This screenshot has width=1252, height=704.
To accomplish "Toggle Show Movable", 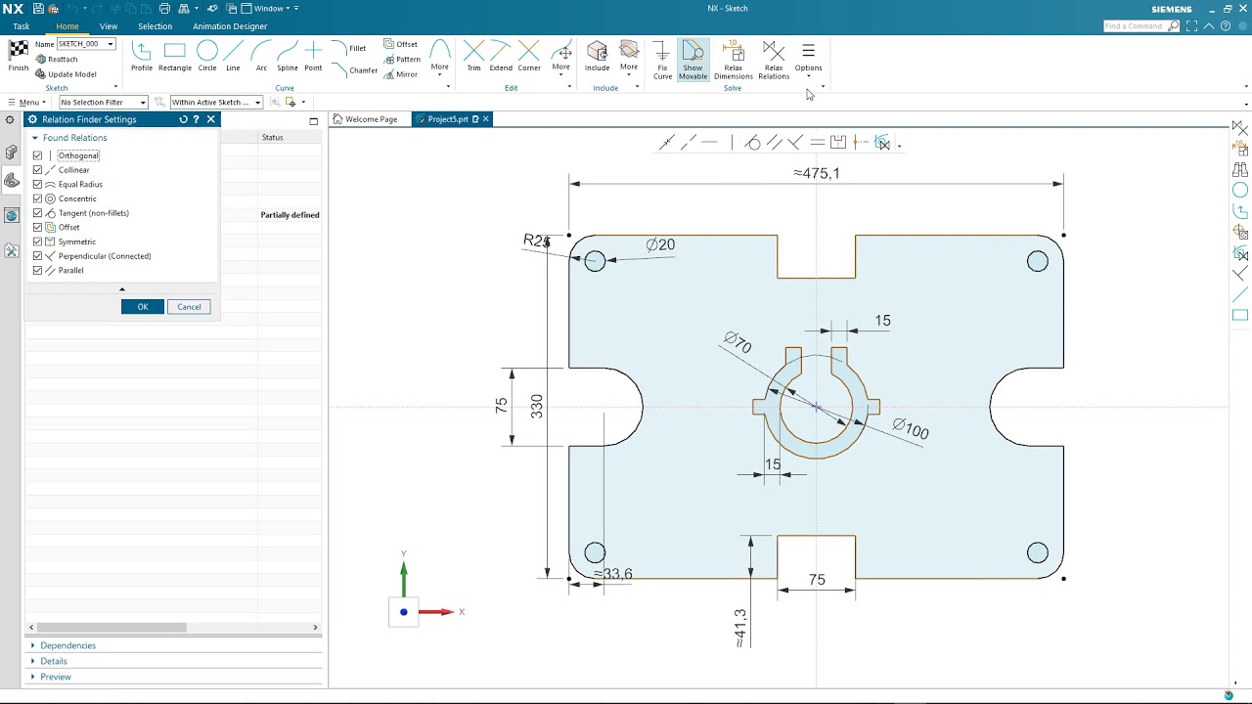I will click(x=693, y=60).
